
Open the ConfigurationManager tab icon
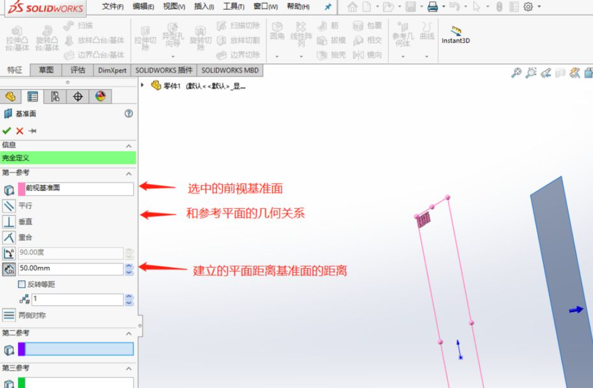click(x=55, y=97)
